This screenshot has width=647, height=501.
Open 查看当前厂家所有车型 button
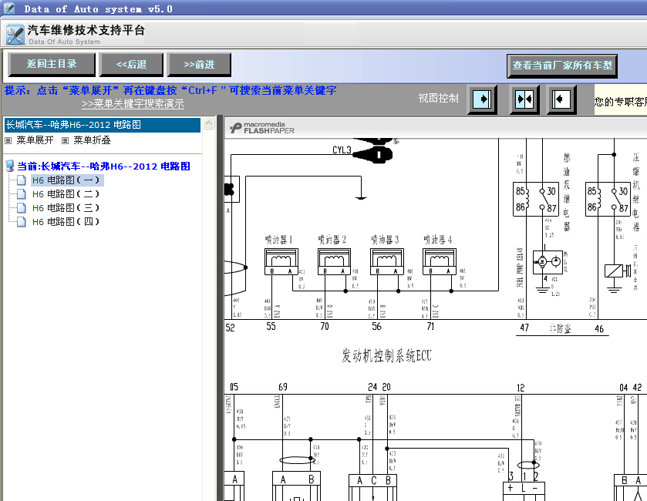coord(562,66)
